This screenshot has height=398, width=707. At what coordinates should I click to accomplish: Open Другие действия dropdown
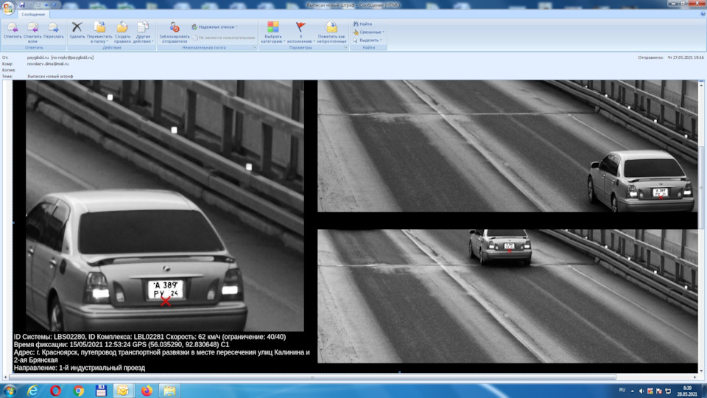[143, 32]
